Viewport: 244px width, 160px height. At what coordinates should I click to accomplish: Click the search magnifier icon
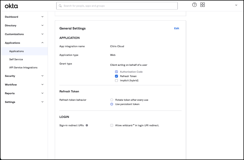[x=60, y=6]
